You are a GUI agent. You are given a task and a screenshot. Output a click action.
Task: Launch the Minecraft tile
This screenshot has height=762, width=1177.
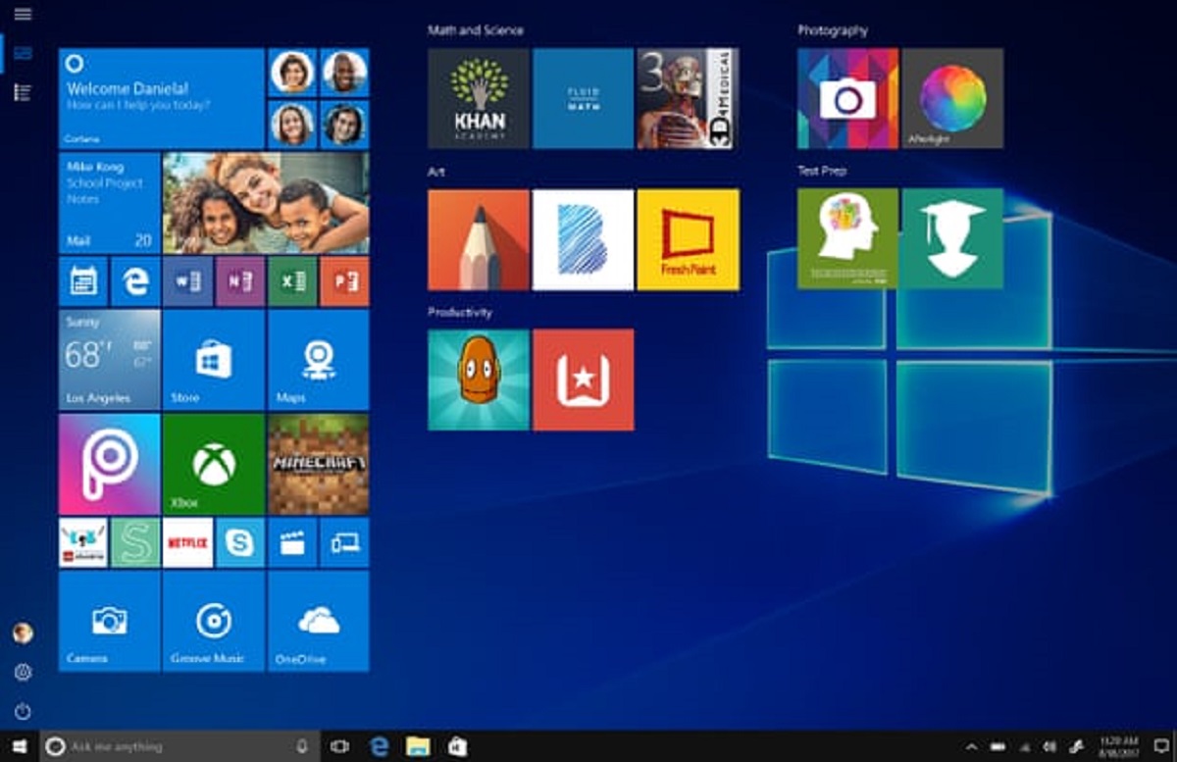(318, 464)
